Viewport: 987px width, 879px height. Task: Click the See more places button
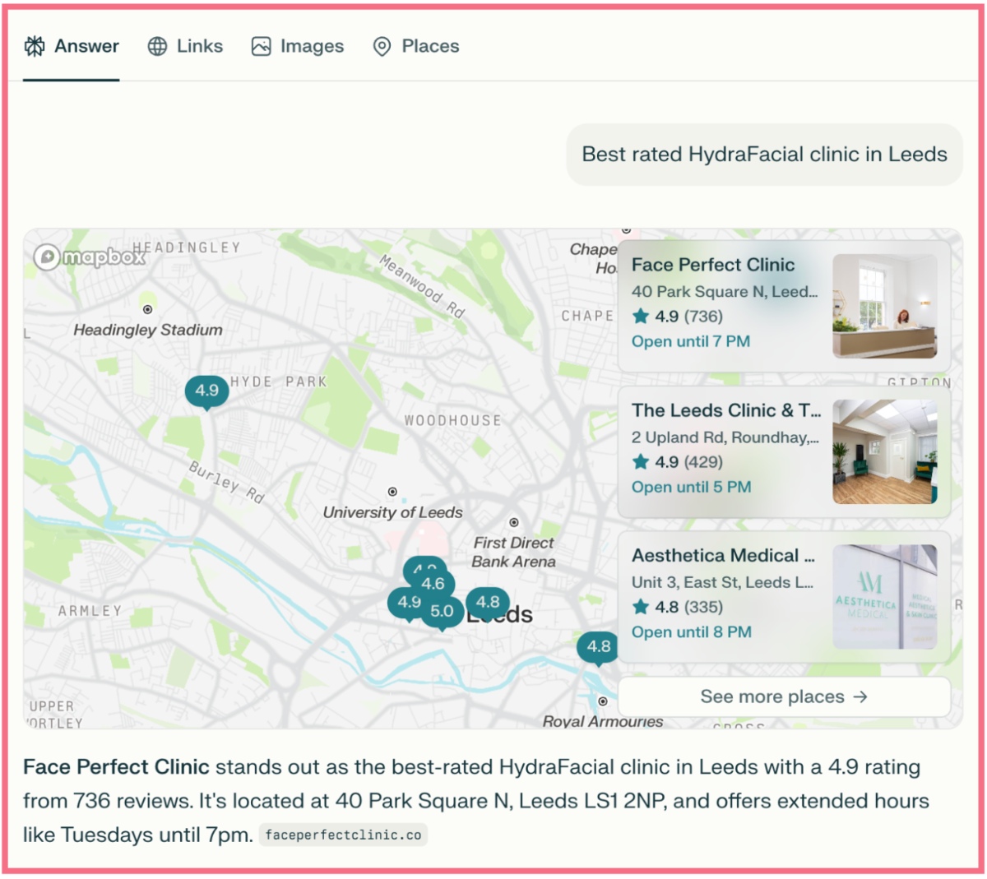[x=784, y=696]
